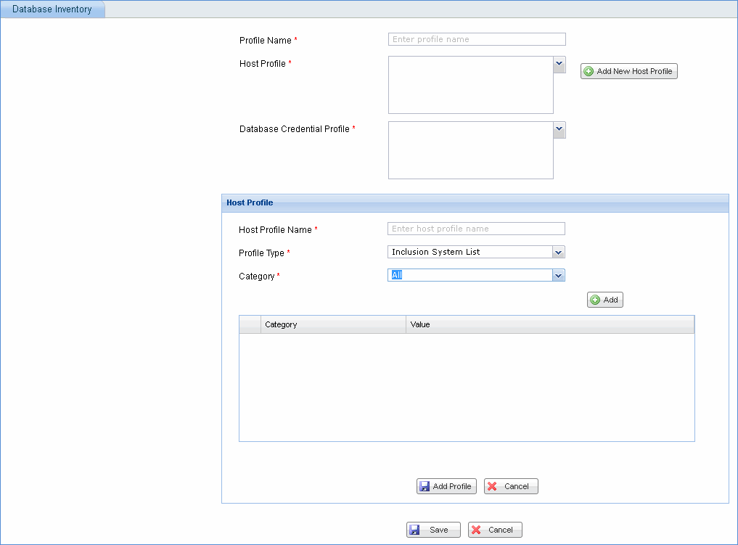The height and width of the screenshot is (545, 738).
Task: Expand the Host Profile dropdown arrow
Action: click(559, 65)
